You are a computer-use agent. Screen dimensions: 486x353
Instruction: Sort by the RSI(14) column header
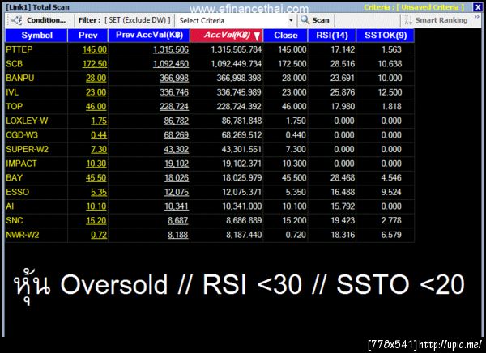coord(332,36)
